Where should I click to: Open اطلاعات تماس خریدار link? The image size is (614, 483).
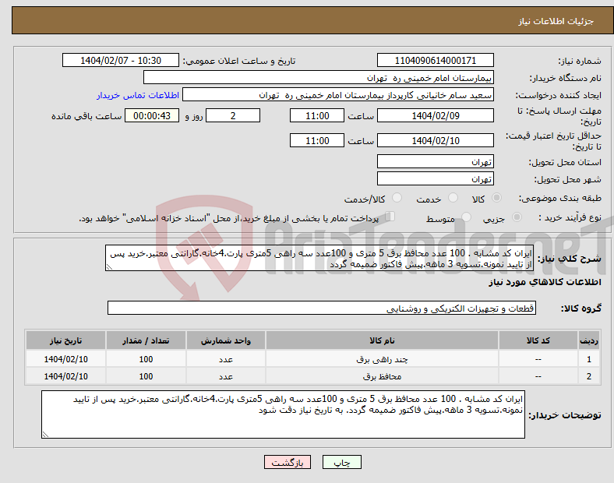point(138,96)
